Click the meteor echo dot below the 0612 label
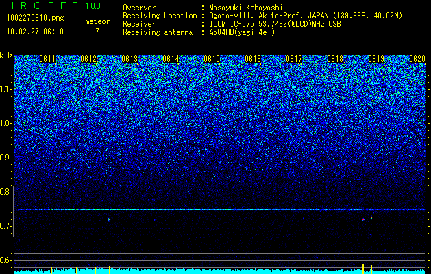The image size is (431, 274). point(109,219)
